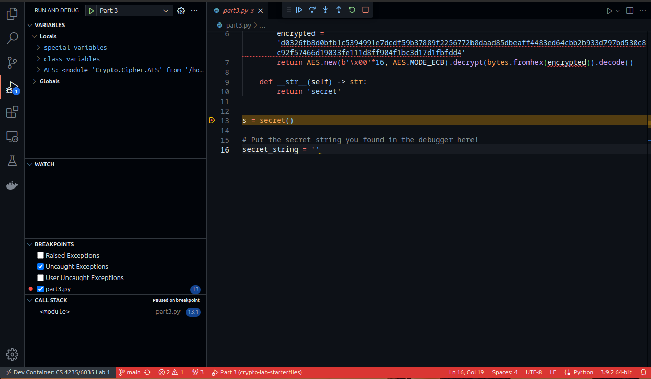Continue execution in debug toolbar
The width and height of the screenshot is (651, 379).
coord(299,10)
